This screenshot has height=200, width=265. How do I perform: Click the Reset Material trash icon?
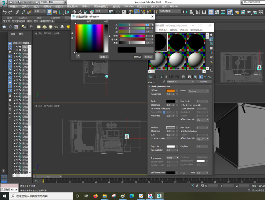(x=166, y=77)
